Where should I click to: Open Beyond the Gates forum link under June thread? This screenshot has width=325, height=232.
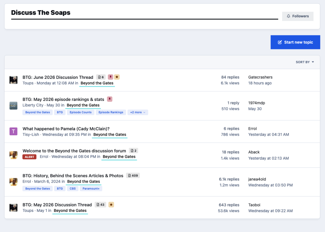tap(97, 83)
